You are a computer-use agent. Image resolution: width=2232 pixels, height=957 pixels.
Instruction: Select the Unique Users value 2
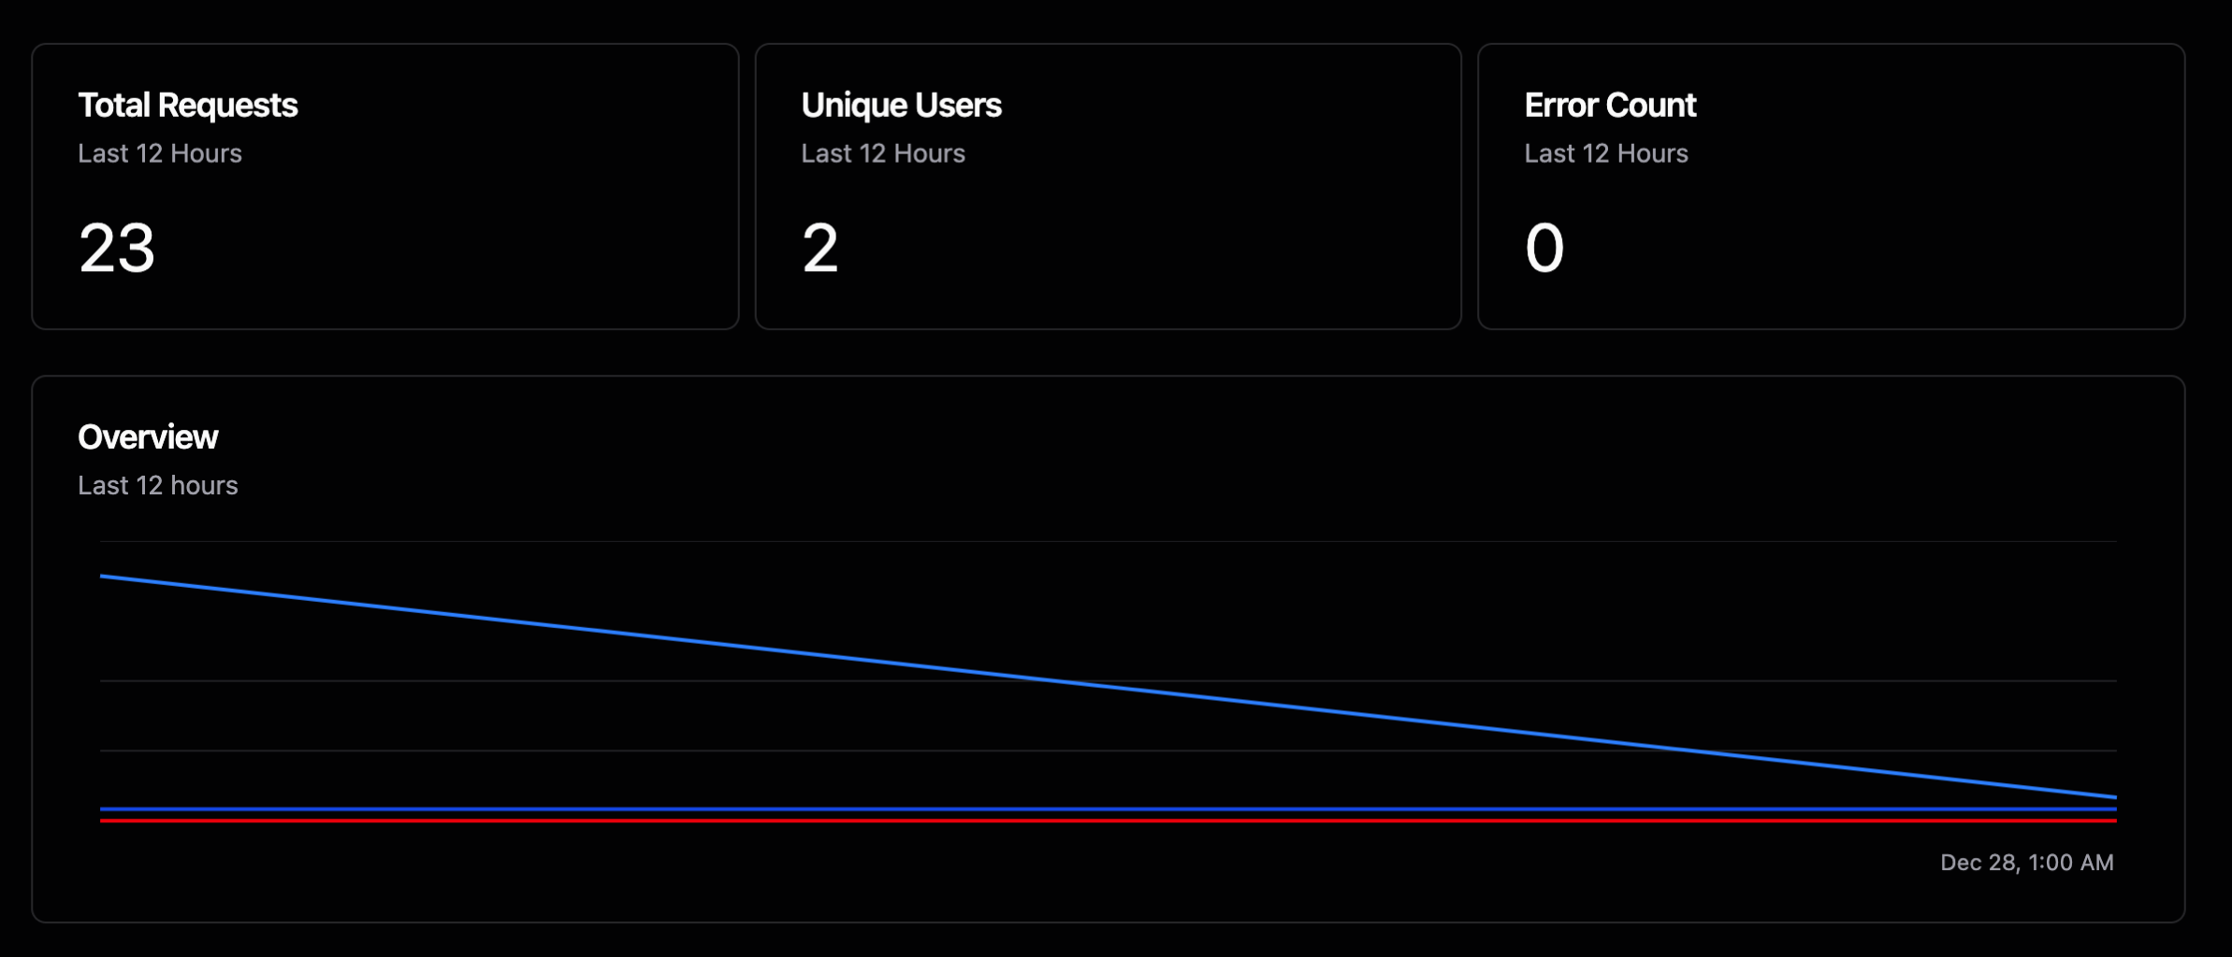(x=819, y=249)
